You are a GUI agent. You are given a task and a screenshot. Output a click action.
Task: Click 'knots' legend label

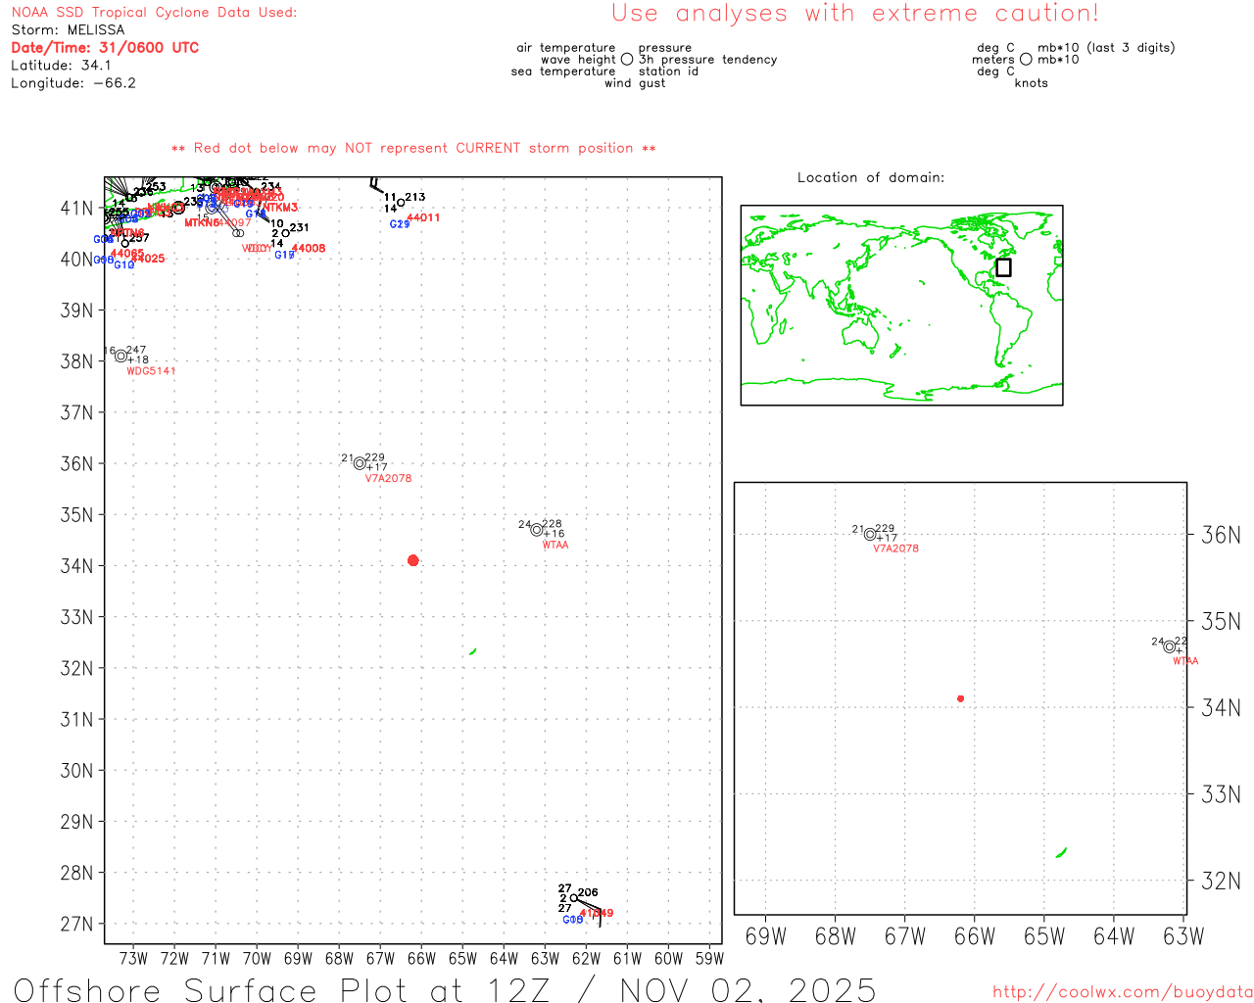point(1032,83)
